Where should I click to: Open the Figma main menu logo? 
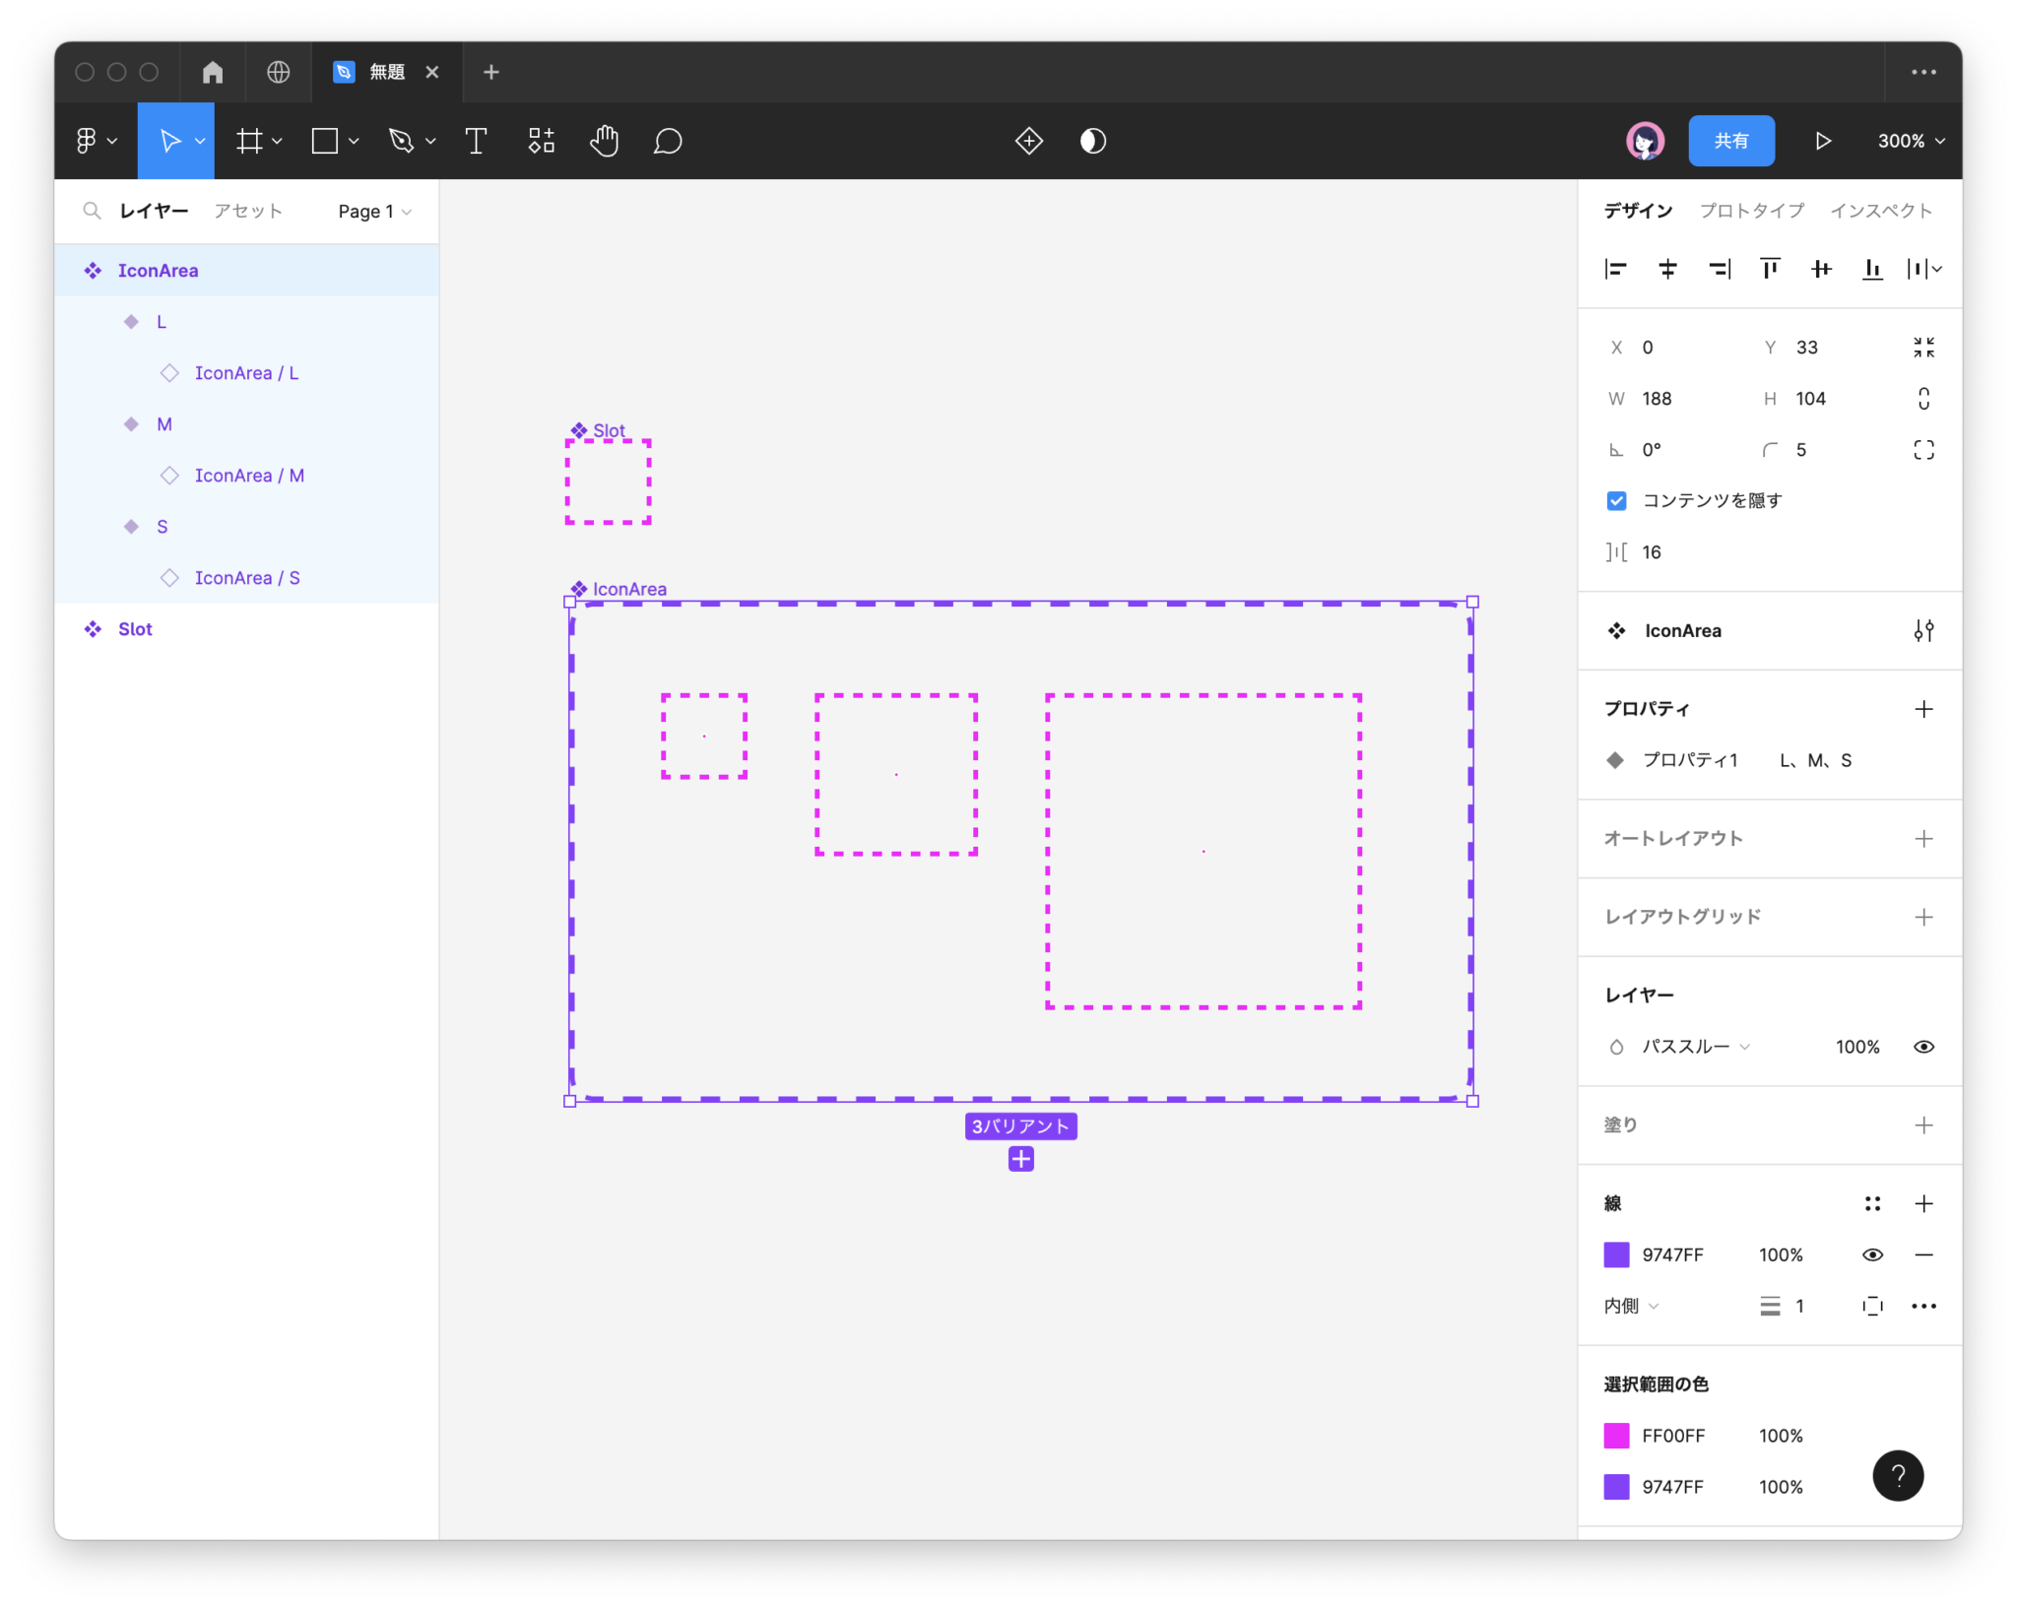click(x=87, y=141)
